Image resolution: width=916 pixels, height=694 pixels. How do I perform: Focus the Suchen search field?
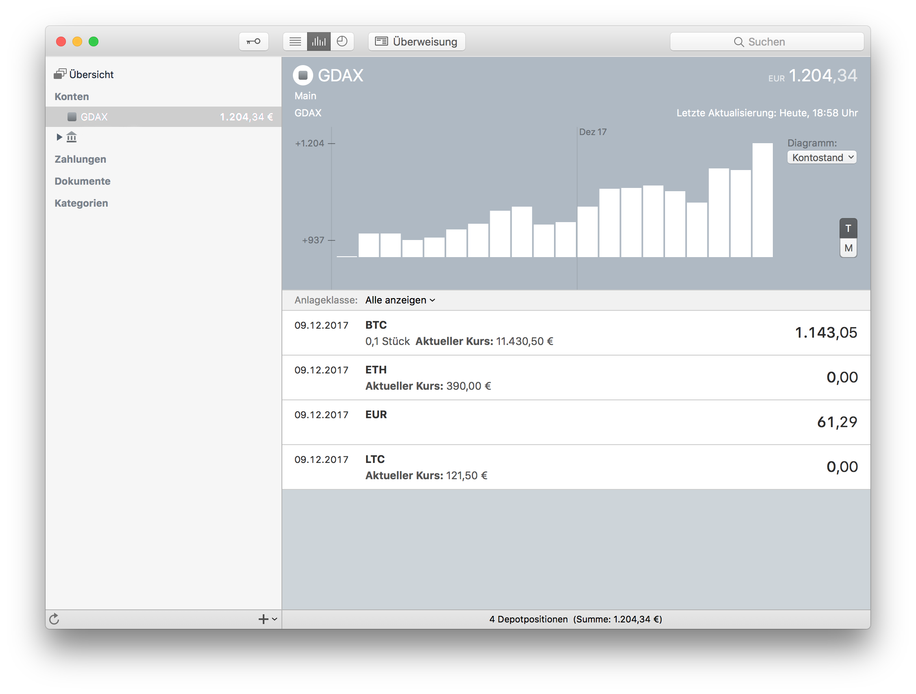(x=766, y=41)
